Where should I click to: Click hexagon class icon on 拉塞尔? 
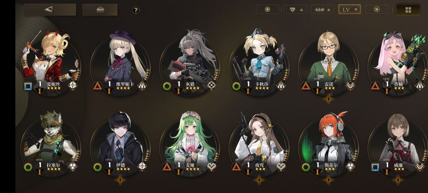coord(73,166)
